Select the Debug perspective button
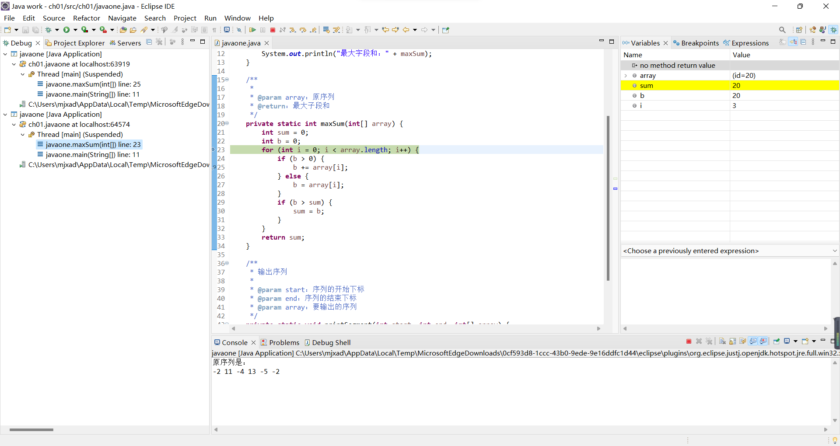 click(833, 30)
